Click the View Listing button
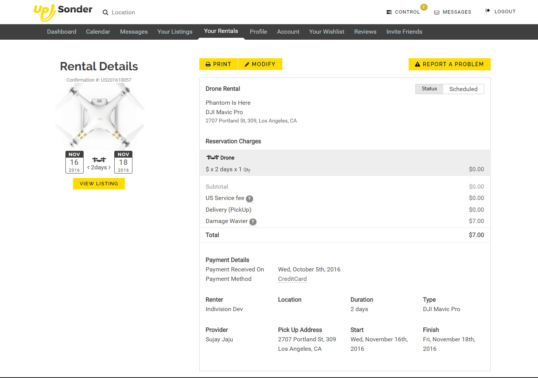This screenshot has height=378, width=538. pos(99,184)
